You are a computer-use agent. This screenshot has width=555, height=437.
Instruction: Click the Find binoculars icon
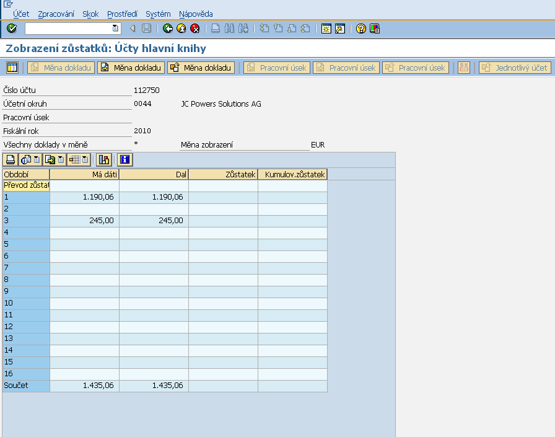coord(229,29)
